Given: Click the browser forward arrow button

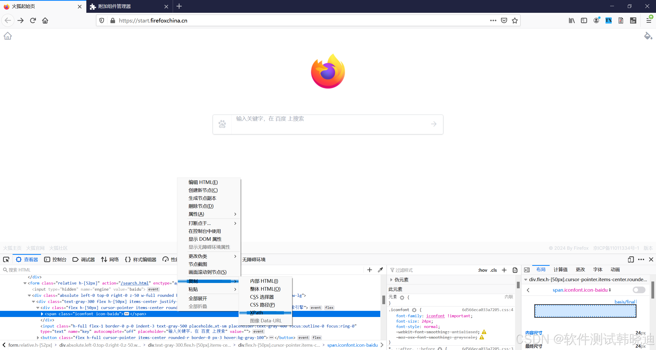Looking at the screenshot, I should point(20,20).
